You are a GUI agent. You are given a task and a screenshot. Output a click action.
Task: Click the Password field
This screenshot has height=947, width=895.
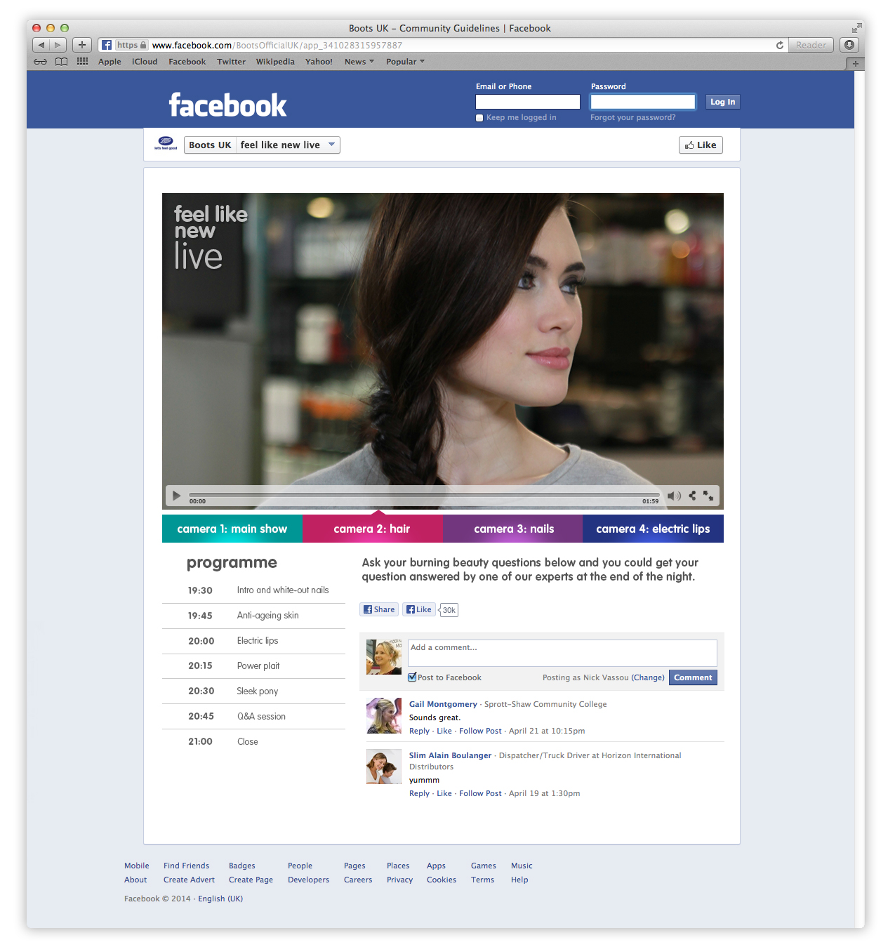(642, 102)
